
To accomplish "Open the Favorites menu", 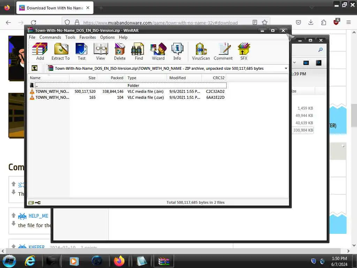I will coord(88,37).
